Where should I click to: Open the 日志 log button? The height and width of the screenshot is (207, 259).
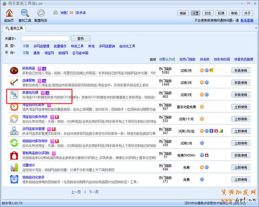click(x=208, y=13)
